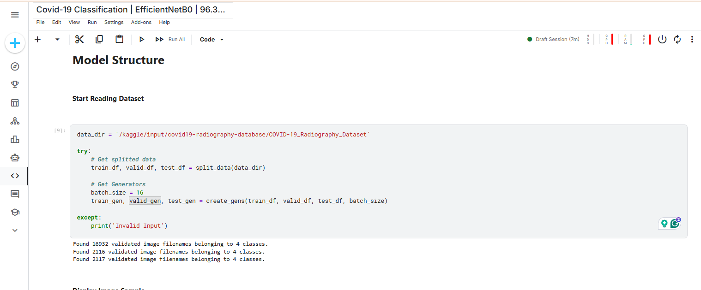
Task: Open the Add-ons menu
Action: (x=141, y=22)
